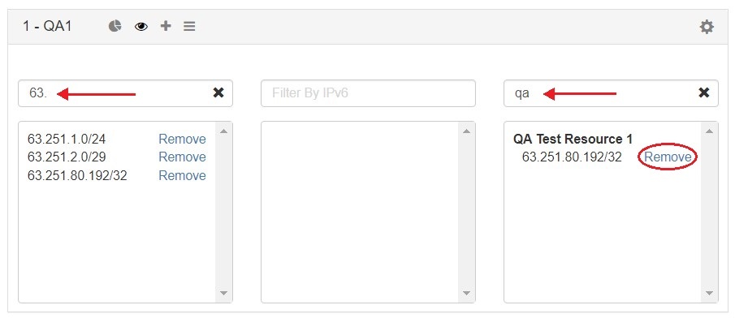The height and width of the screenshot is (318, 735).
Task: Open the pie chart icon in header
Action: click(115, 26)
